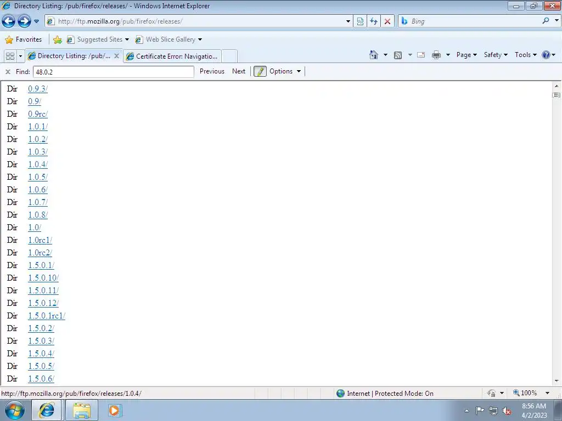
Task: Click the scrollbar up arrow
Action: tap(557, 86)
